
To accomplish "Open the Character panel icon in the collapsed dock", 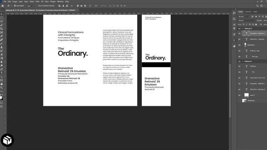I will pyautogui.click(x=234, y=25).
